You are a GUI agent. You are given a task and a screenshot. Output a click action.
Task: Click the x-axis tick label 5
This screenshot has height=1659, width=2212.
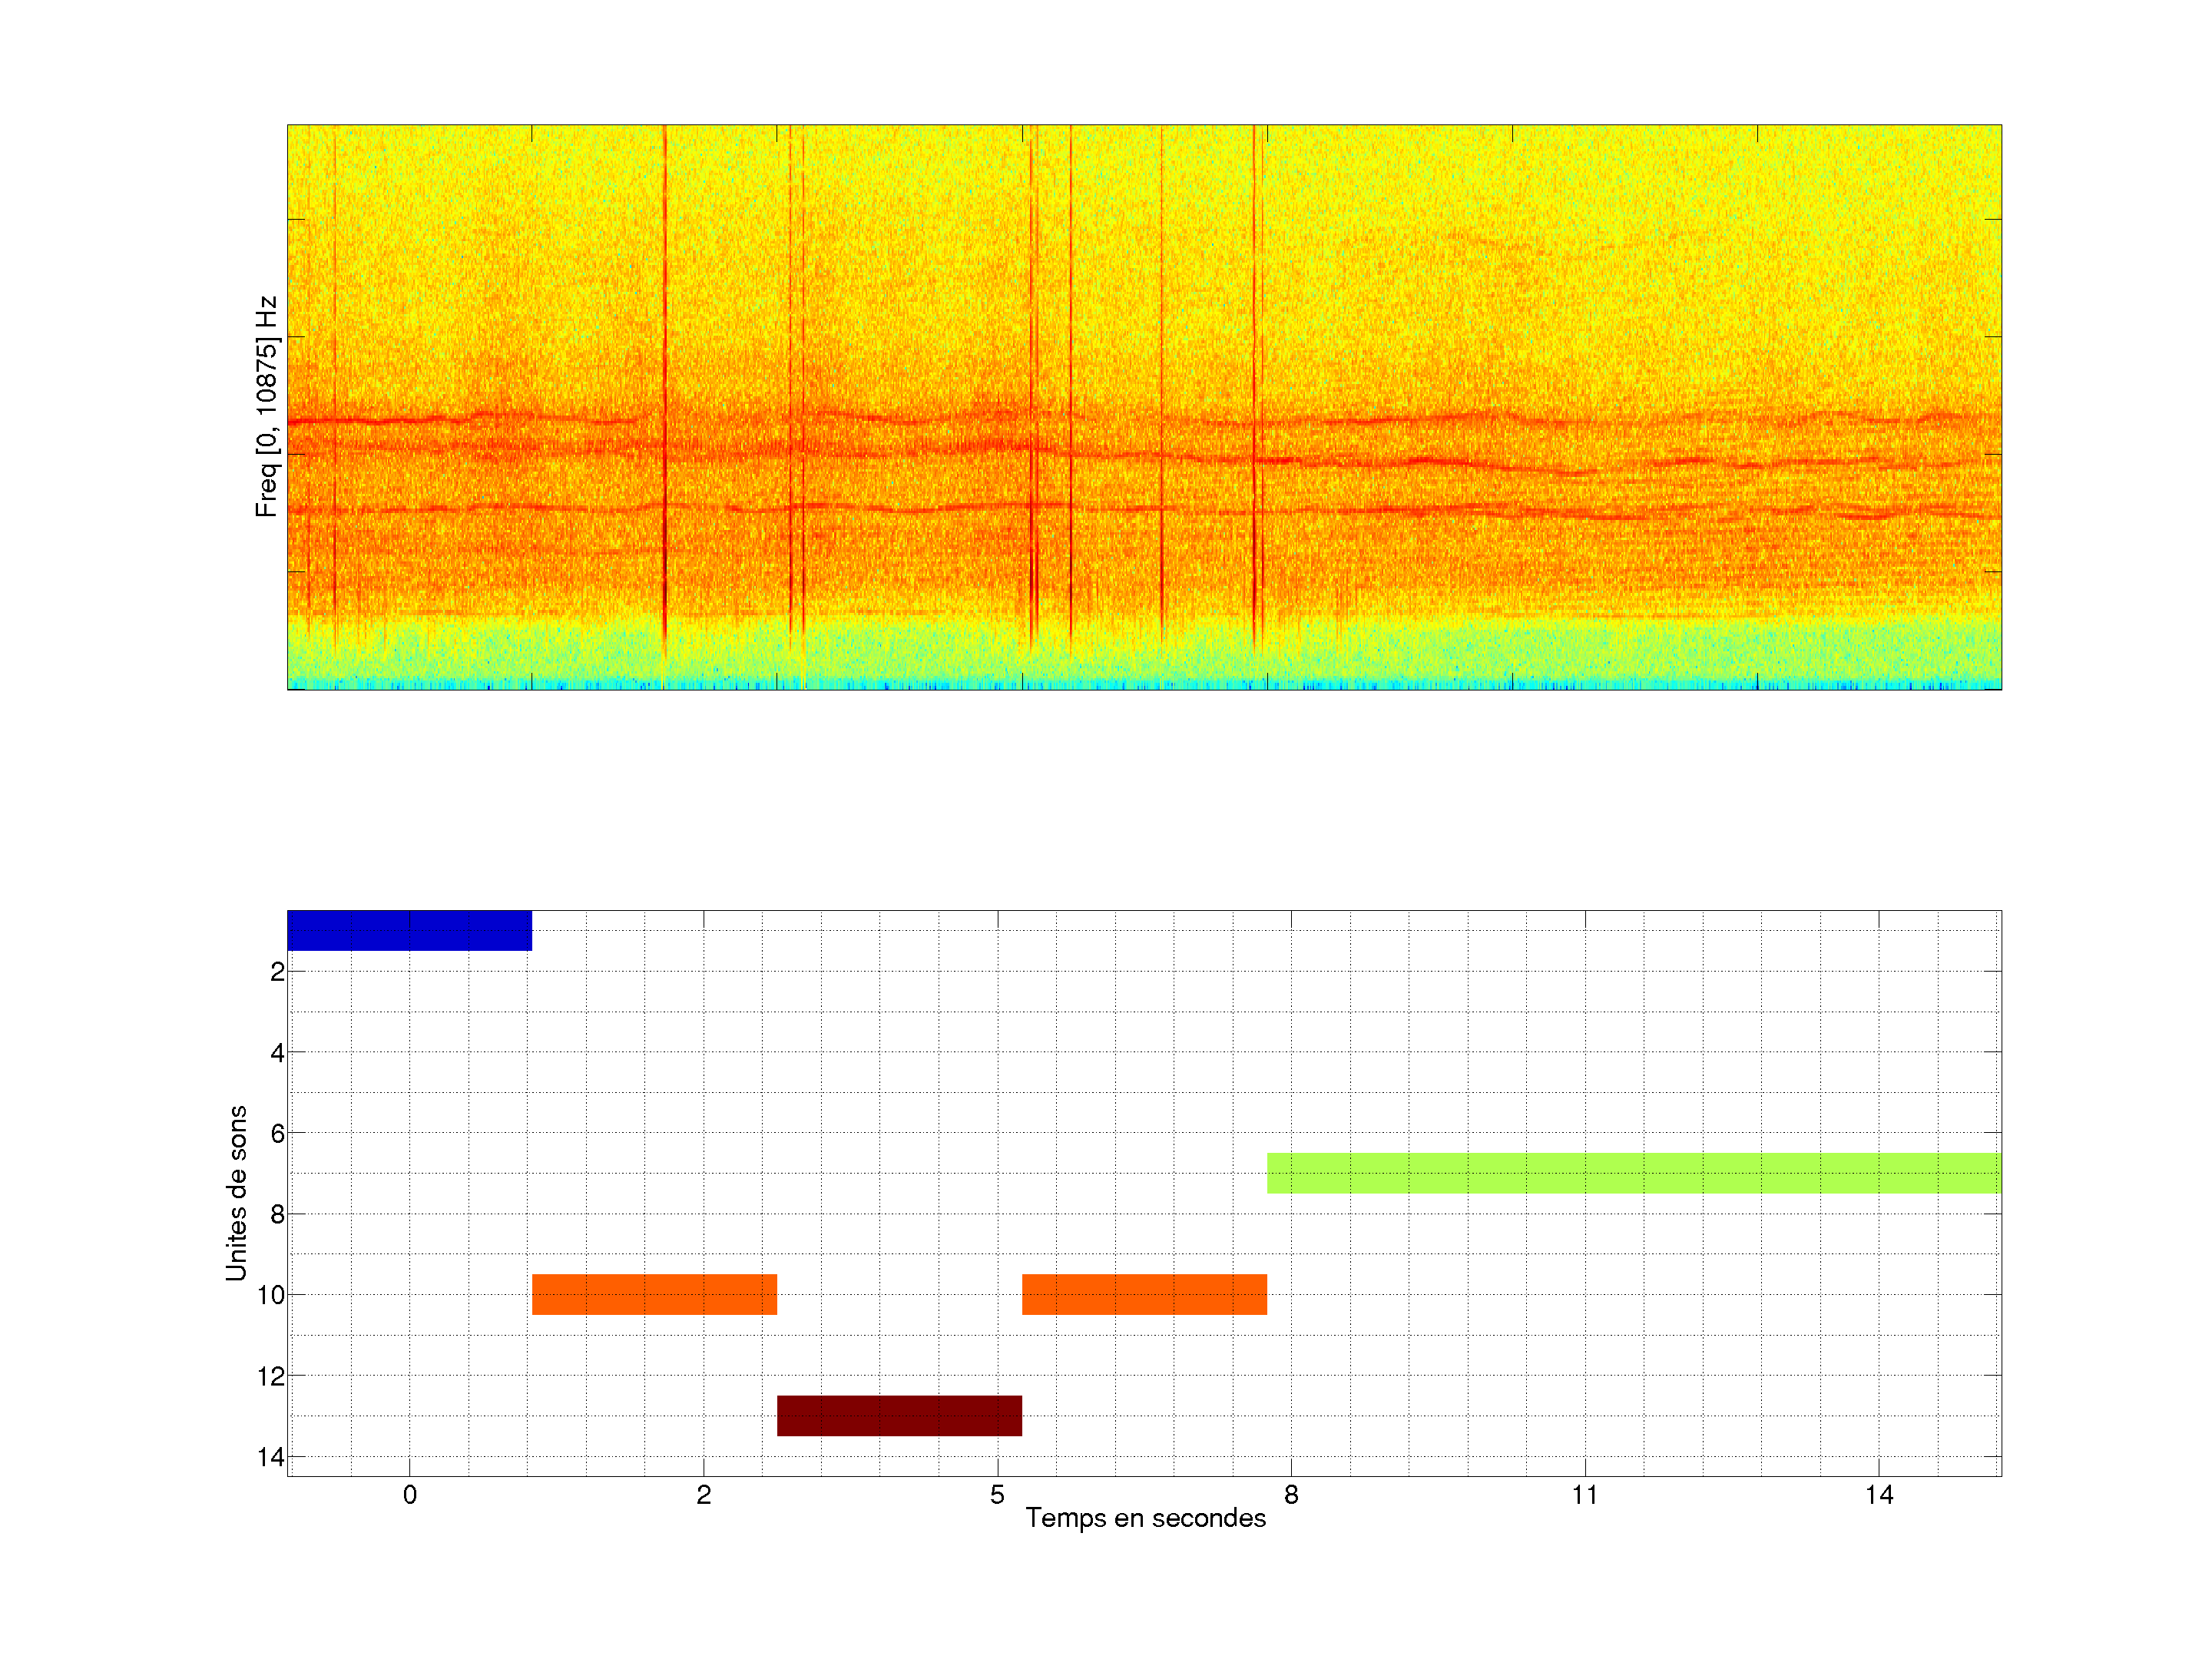[x=997, y=1495]
